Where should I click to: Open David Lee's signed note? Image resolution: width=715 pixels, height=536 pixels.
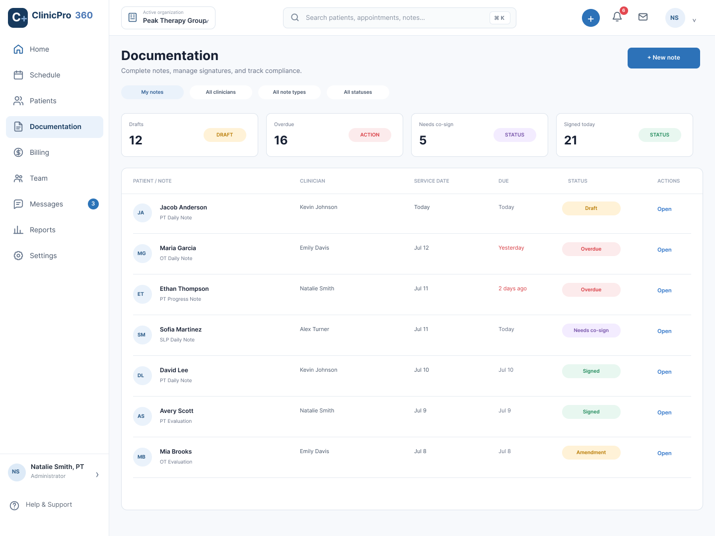664,372
